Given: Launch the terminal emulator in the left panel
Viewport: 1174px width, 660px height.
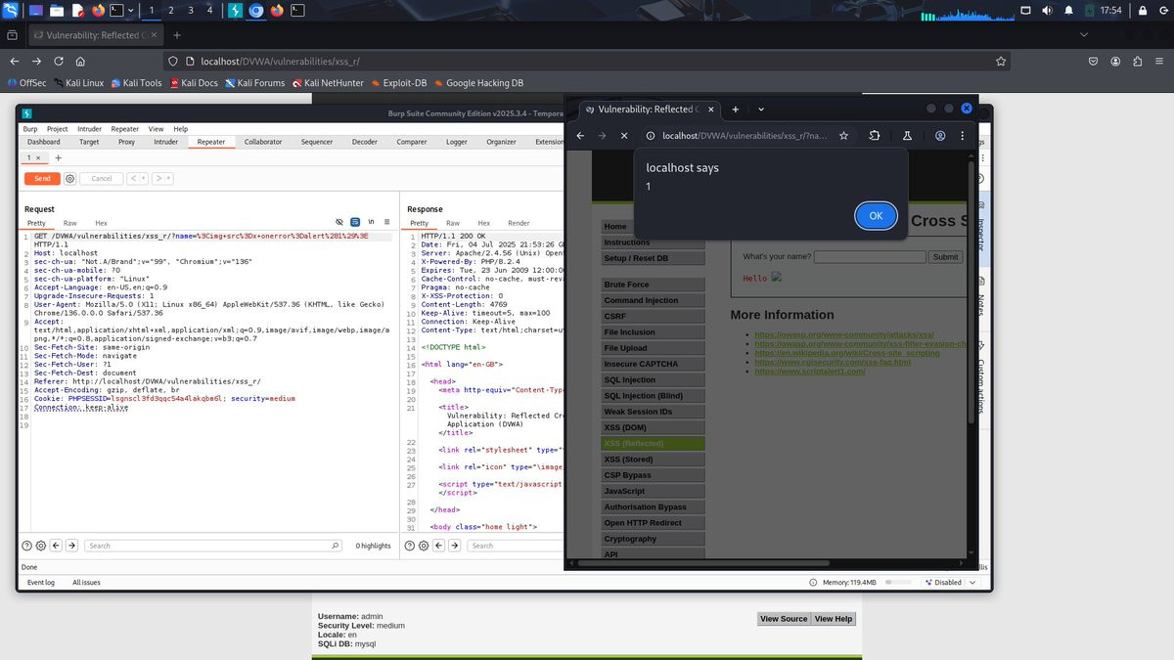Looking at the screenshot, I should pyautogui.click(x=116, y=11).
